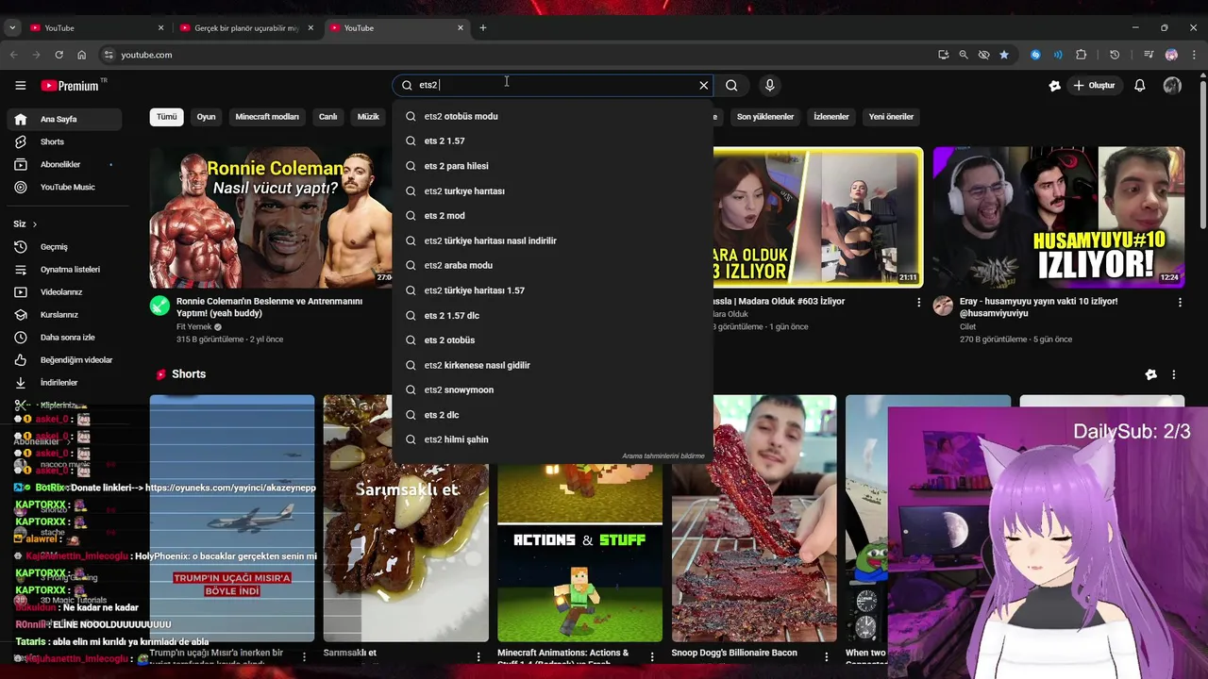This screenshot has height=679, width=1208.
Task: Select suggestion 'ets2 snowymoon'
Action: (552, 389)
